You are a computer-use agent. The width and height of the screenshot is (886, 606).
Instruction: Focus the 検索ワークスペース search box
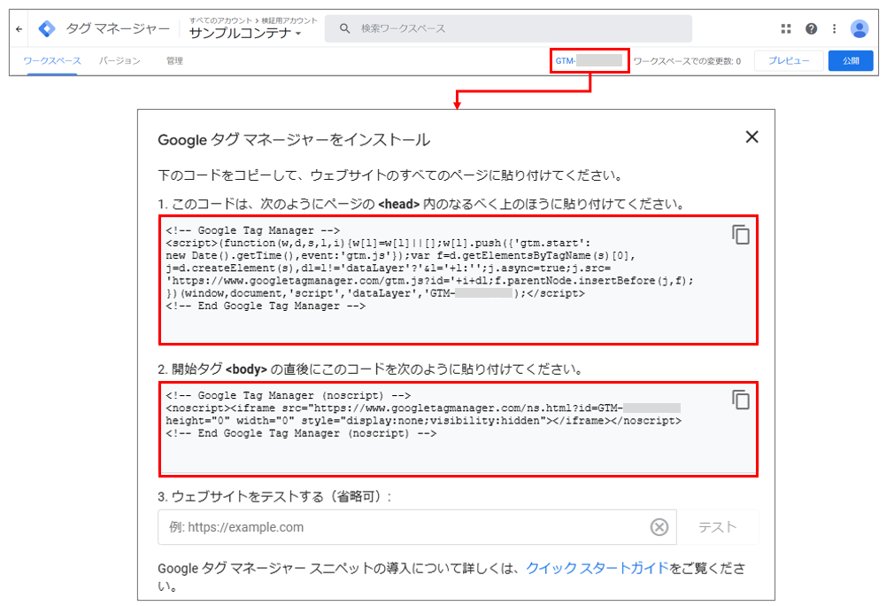508,28
